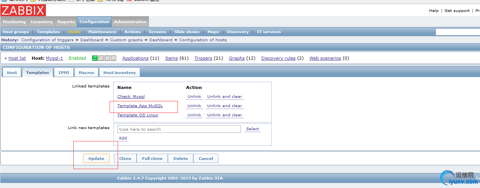
Task: Click the IPMI availability icon
Action: [113, 58]
